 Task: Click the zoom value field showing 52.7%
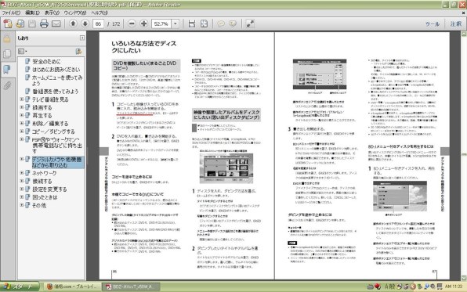tap(161, 23)
